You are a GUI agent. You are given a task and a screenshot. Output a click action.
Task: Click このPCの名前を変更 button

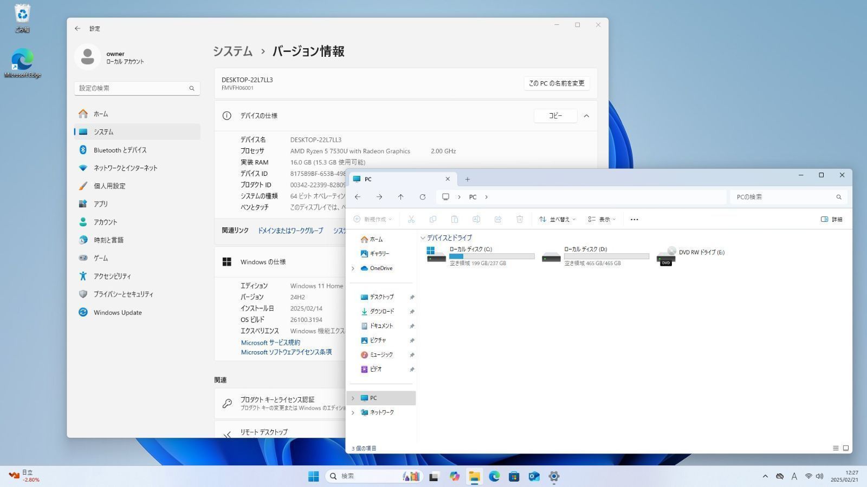pos(557,83)
